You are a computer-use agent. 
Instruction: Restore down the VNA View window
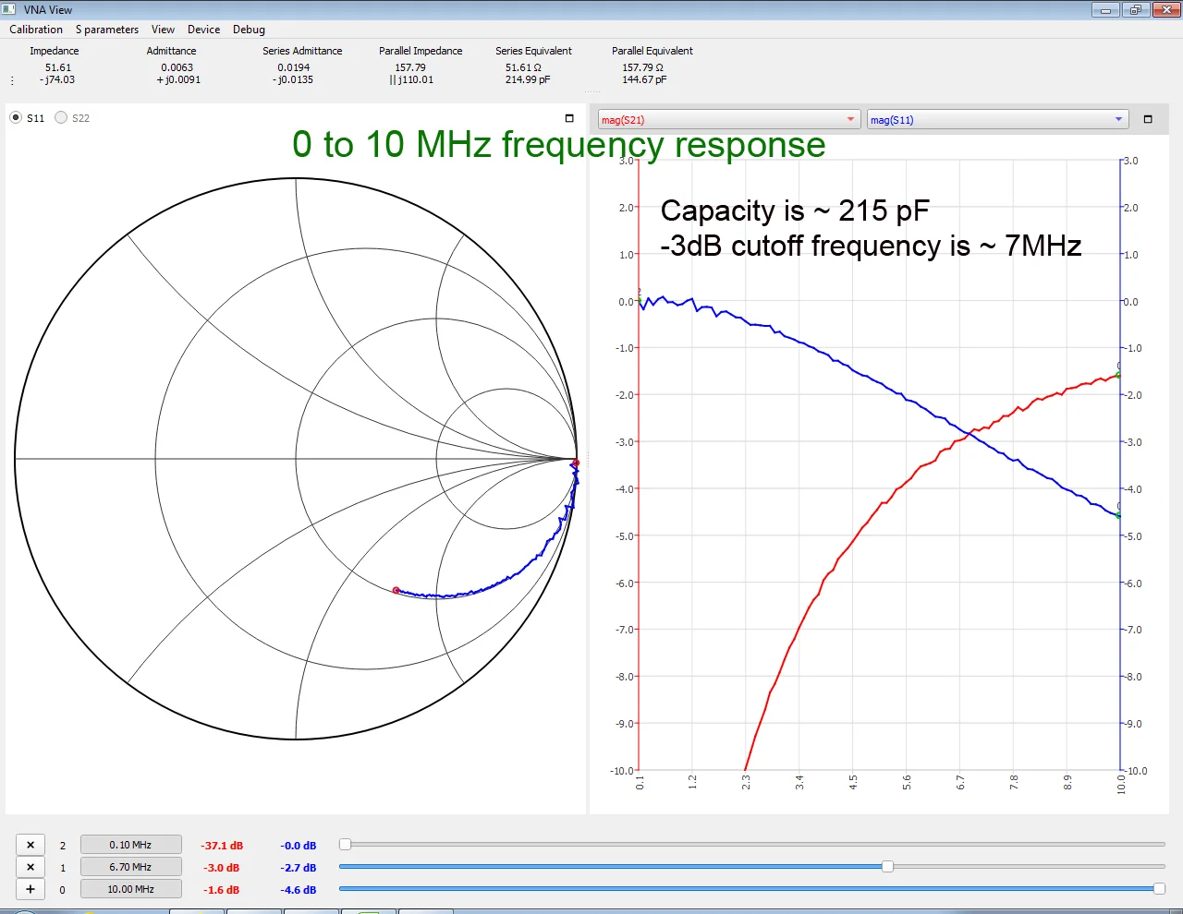click(1135, 10)
